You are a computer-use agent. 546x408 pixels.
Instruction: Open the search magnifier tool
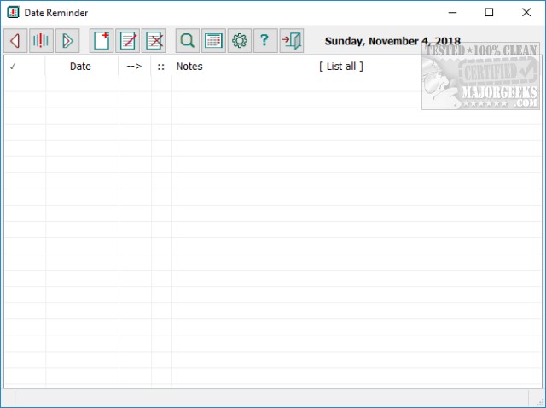[188, 41]
